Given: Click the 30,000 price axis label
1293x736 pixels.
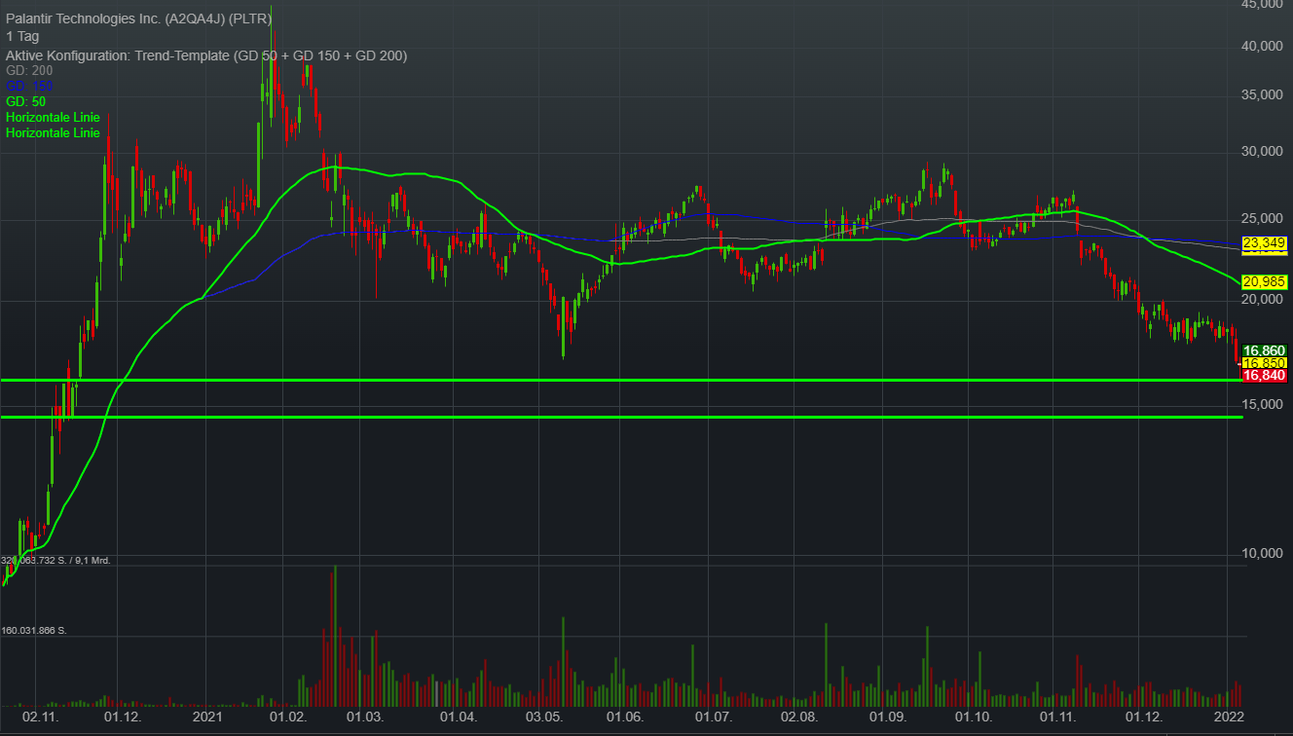Looking at the screenshot, I should point(1262,153).
